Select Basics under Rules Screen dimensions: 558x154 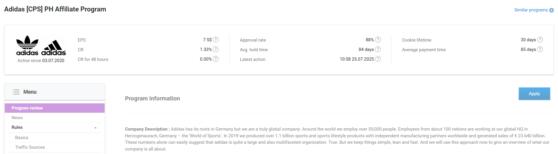pyautogui.click(x=55, y=138)
